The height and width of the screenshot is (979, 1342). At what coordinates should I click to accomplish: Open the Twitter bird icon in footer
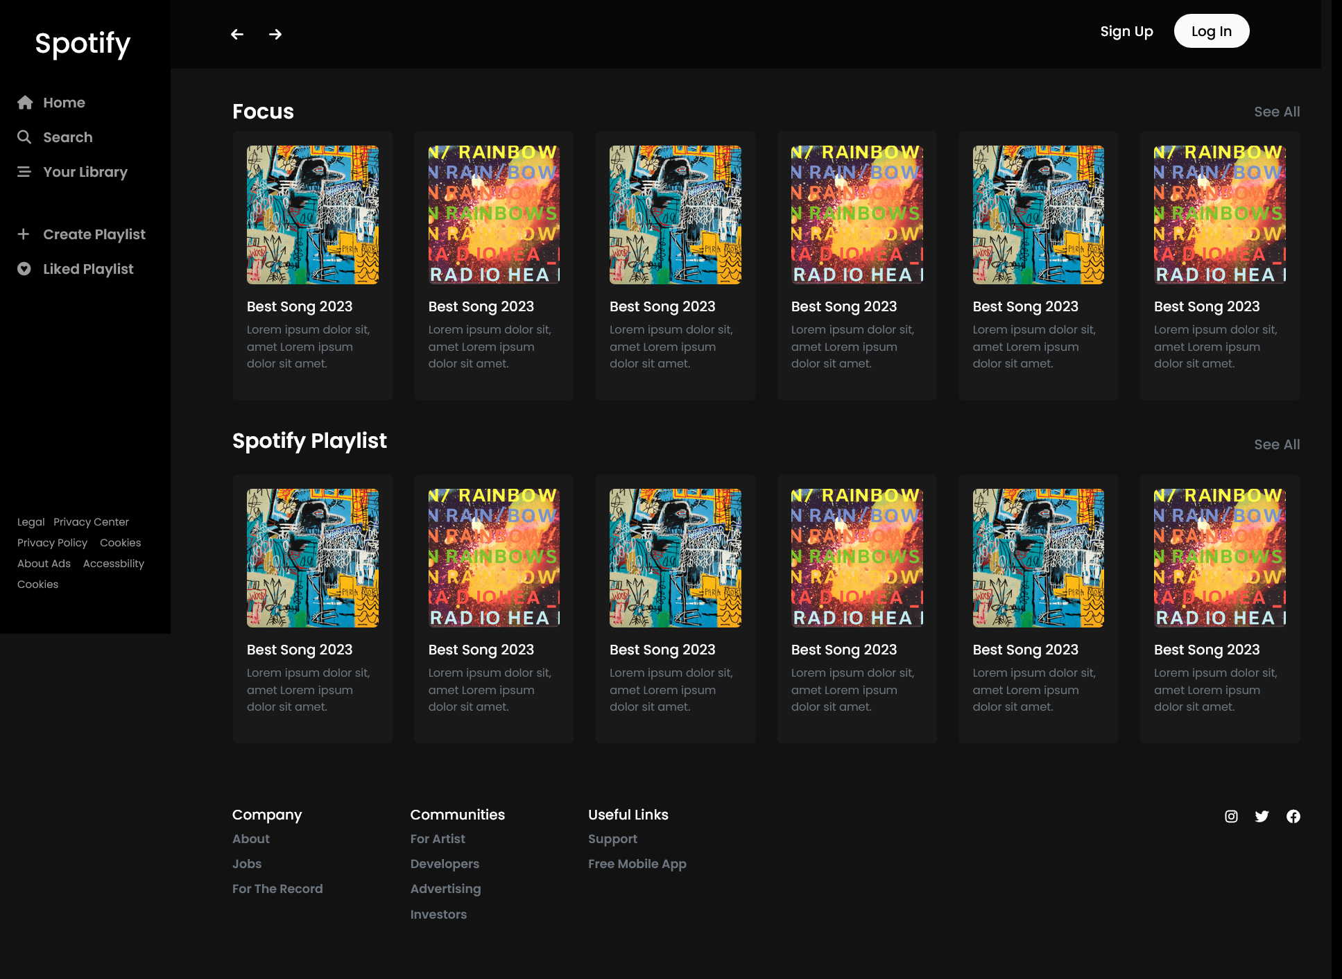(1262, 816)
